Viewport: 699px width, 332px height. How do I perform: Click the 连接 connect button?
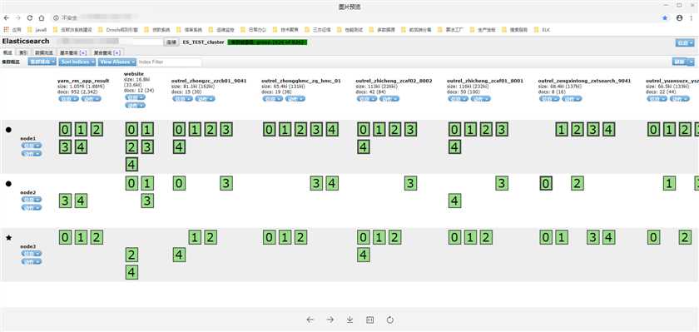171,42
